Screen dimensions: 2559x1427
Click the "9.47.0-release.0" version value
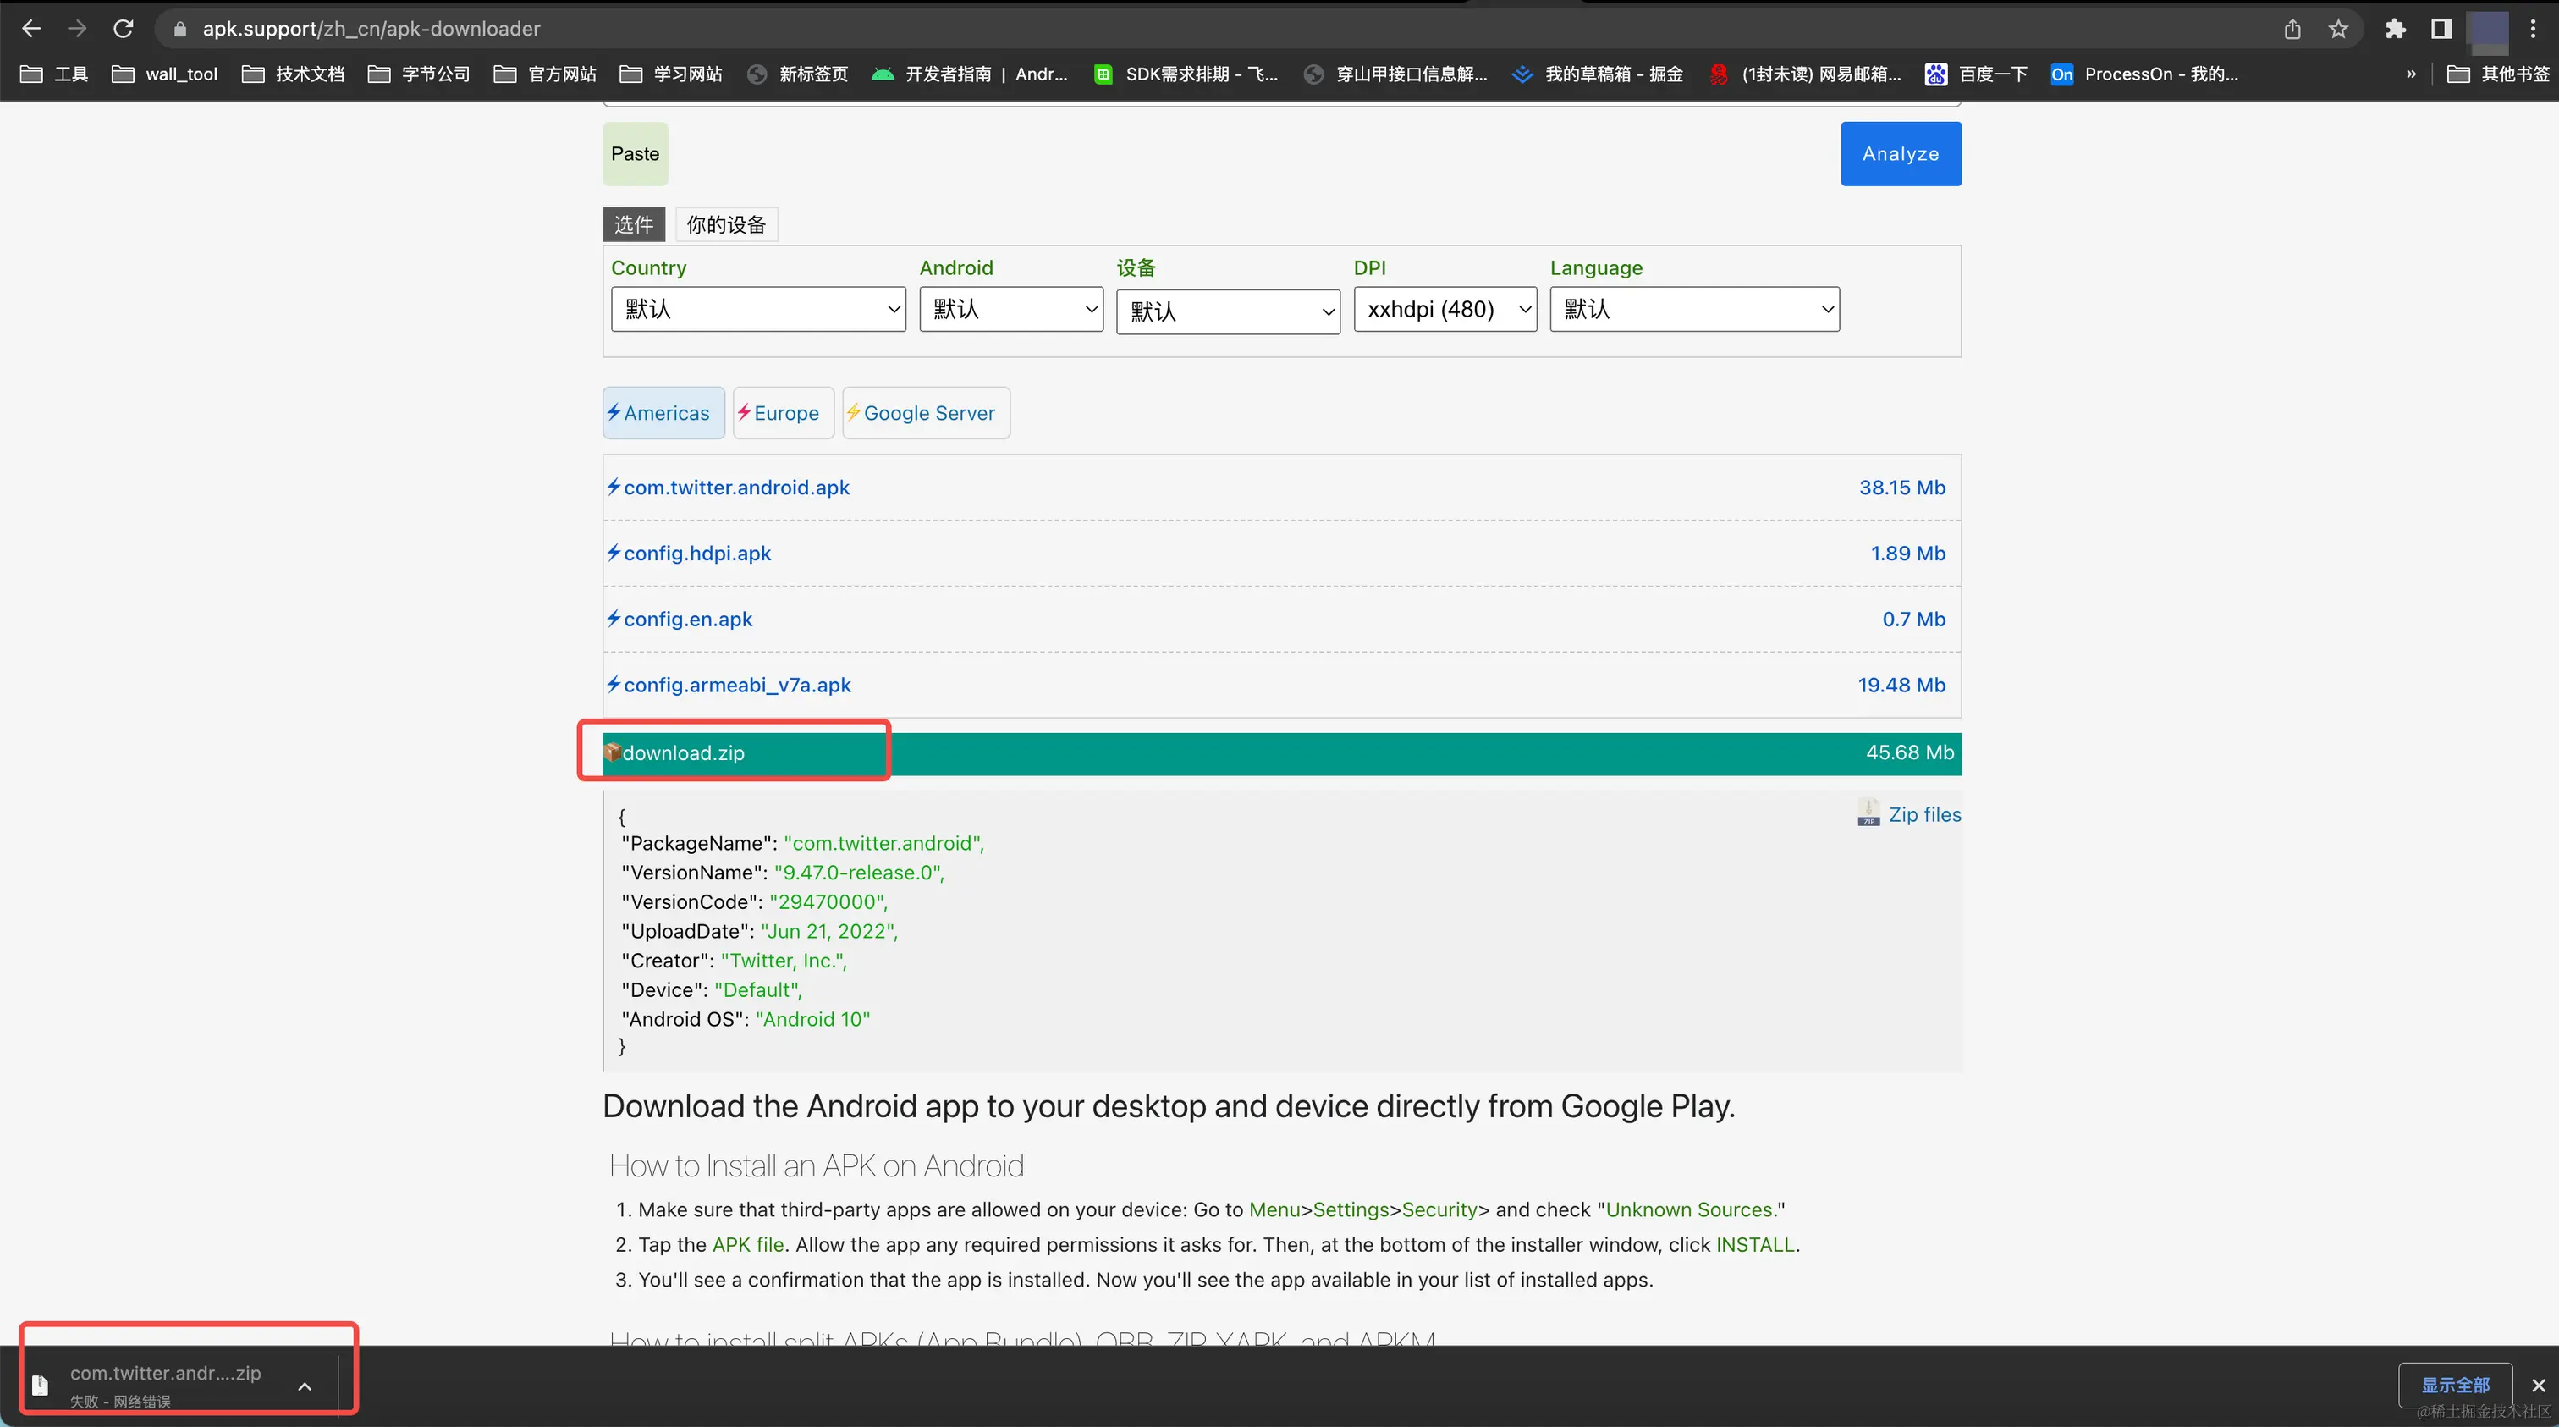[x=858, y=873]
